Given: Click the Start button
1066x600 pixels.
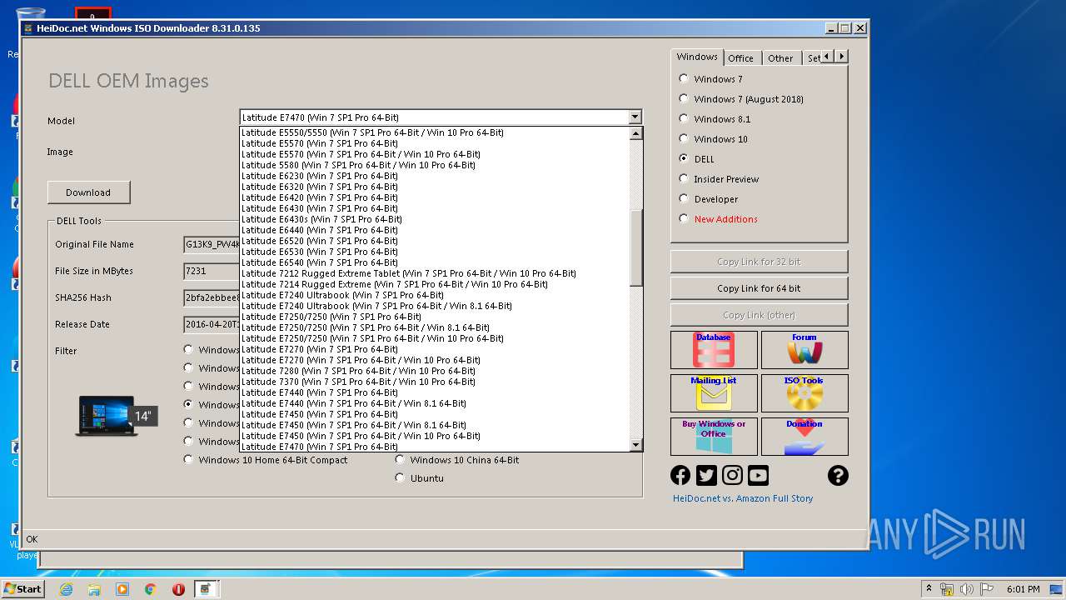Looking at the screenshot, I should [x=22, y=588].
